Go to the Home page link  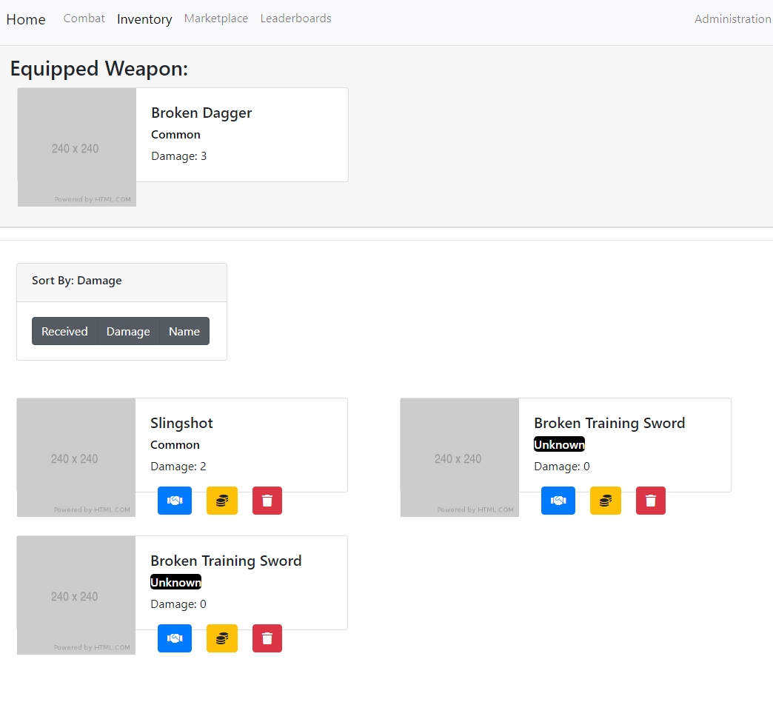[26, 19]
